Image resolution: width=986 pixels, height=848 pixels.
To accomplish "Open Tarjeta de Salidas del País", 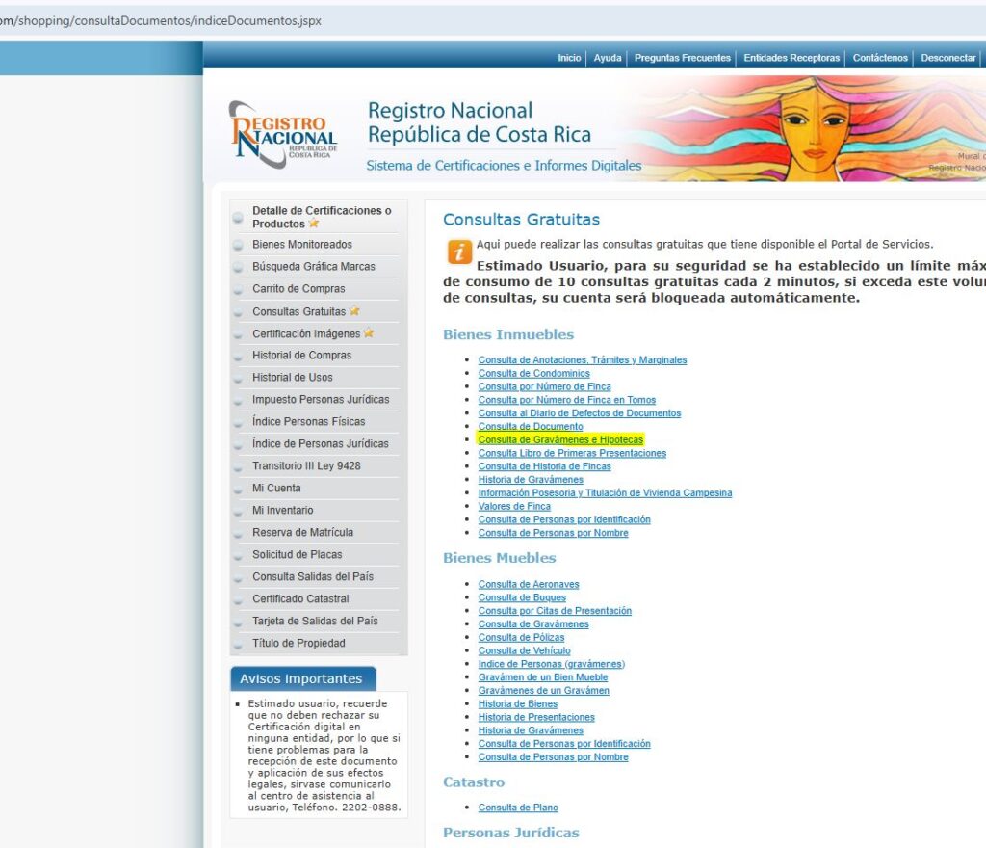I will coord(315,621).
